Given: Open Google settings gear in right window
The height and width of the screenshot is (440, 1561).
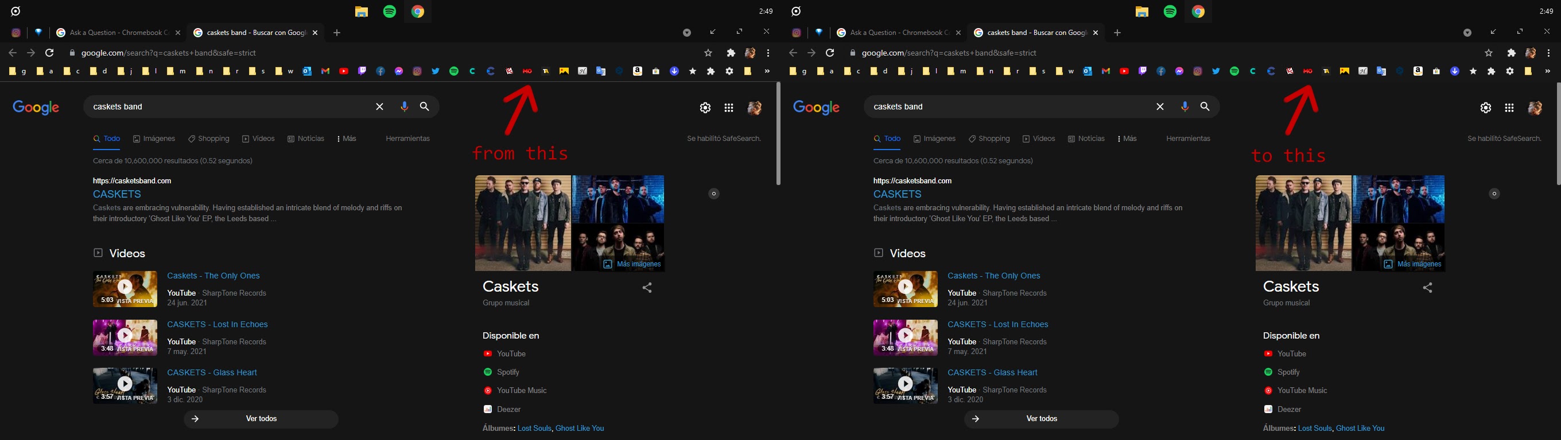Looking at the screenshot, I should point(1486,108).
